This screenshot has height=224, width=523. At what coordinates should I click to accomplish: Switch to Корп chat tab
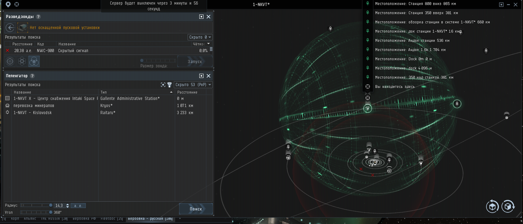(15, 219)
